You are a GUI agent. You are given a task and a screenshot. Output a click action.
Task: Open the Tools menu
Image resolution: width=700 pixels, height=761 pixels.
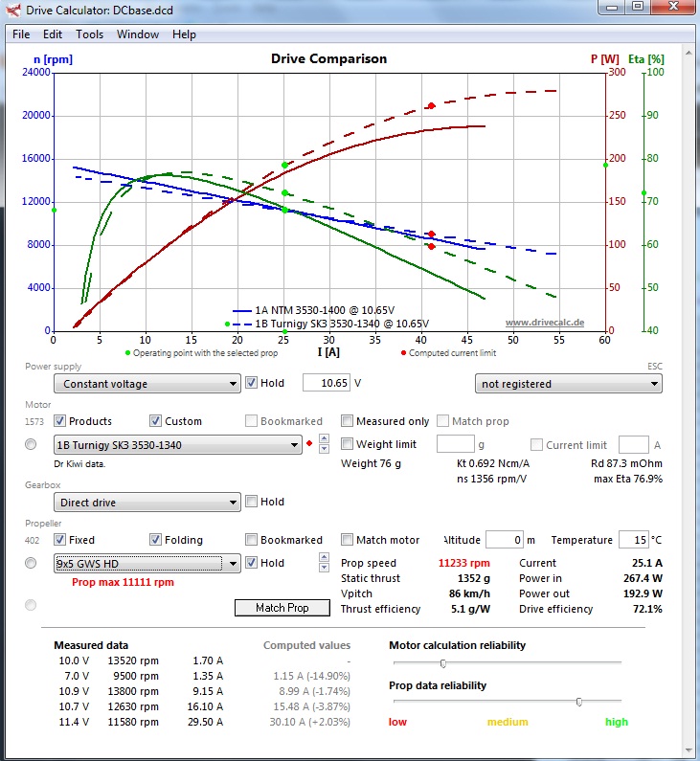(89, 34)
